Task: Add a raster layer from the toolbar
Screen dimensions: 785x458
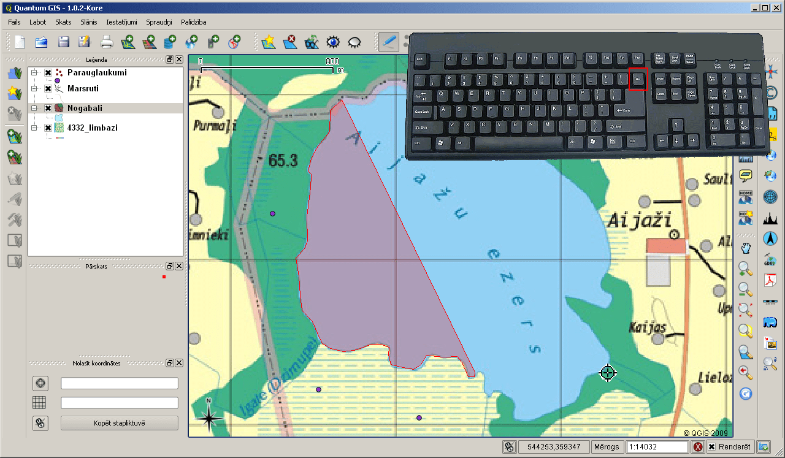Action: pos(149,42)
